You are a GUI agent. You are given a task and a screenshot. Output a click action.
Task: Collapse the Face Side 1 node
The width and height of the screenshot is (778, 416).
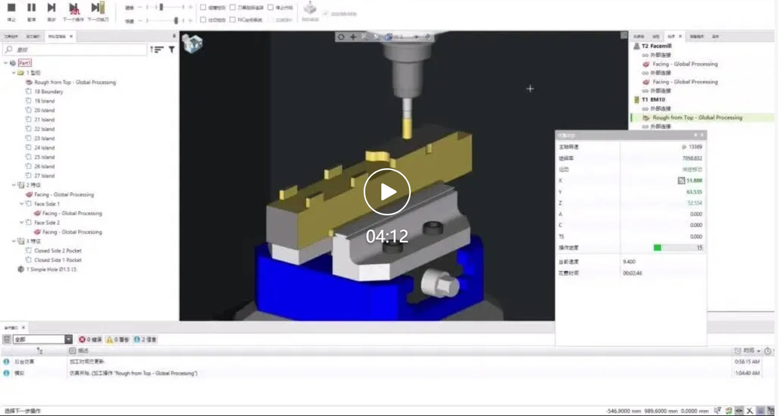[x=22, y=204]
